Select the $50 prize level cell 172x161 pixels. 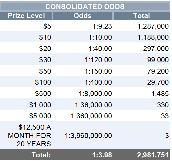(26, 71)
